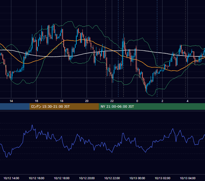Image resolution: width=205 pixels, height=181 pixels.
Task: Click the 16 hour axis label
Action: [x=36, y=101]
